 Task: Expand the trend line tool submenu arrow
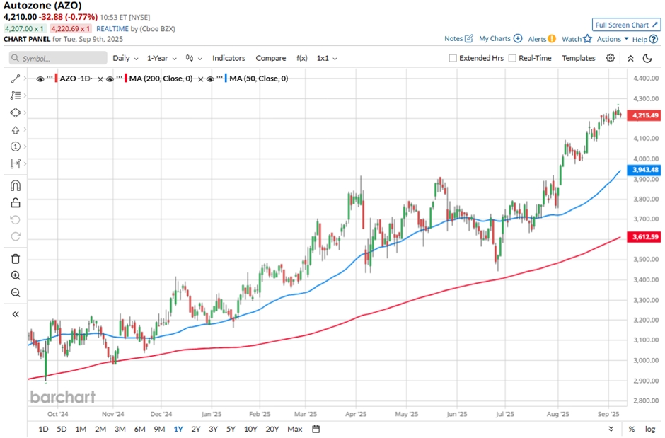(25, 79)
